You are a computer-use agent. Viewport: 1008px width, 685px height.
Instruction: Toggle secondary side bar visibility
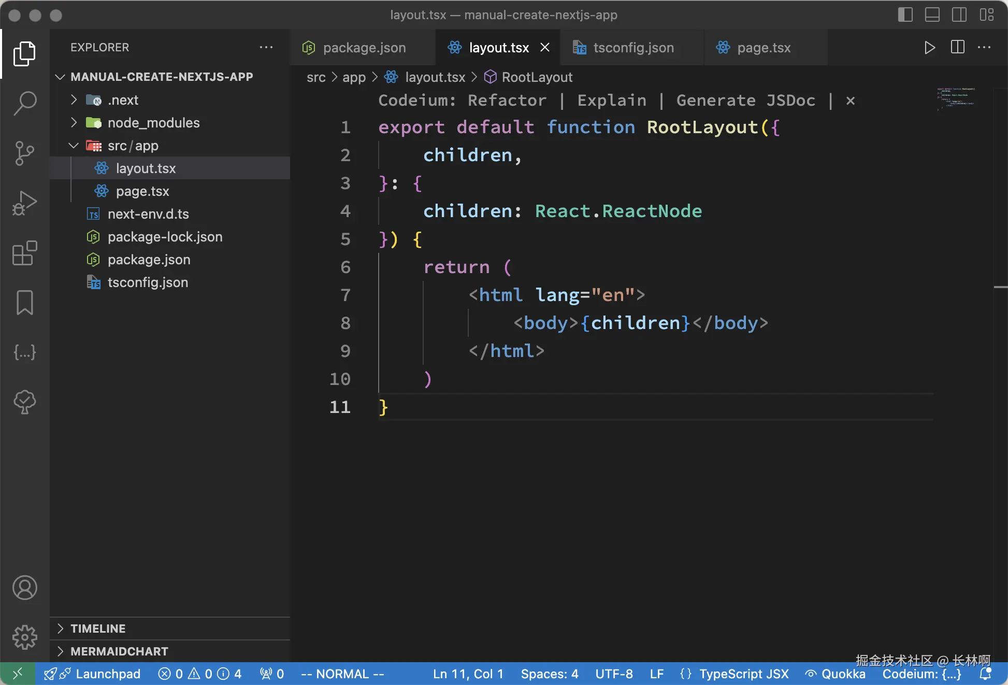959,15
